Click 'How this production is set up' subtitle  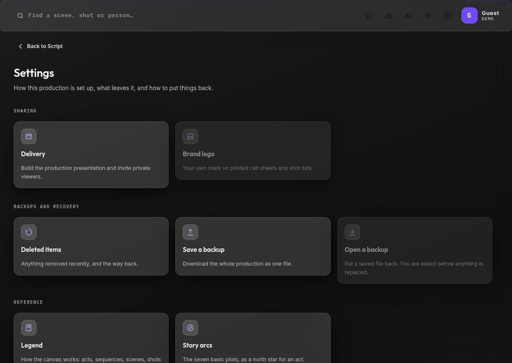coord(113,88)
